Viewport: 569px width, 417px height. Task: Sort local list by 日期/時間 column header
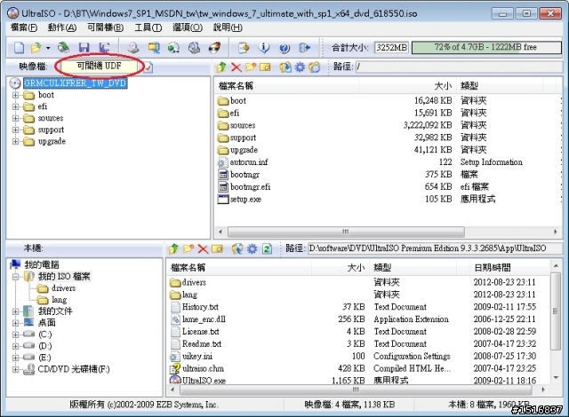509,268
